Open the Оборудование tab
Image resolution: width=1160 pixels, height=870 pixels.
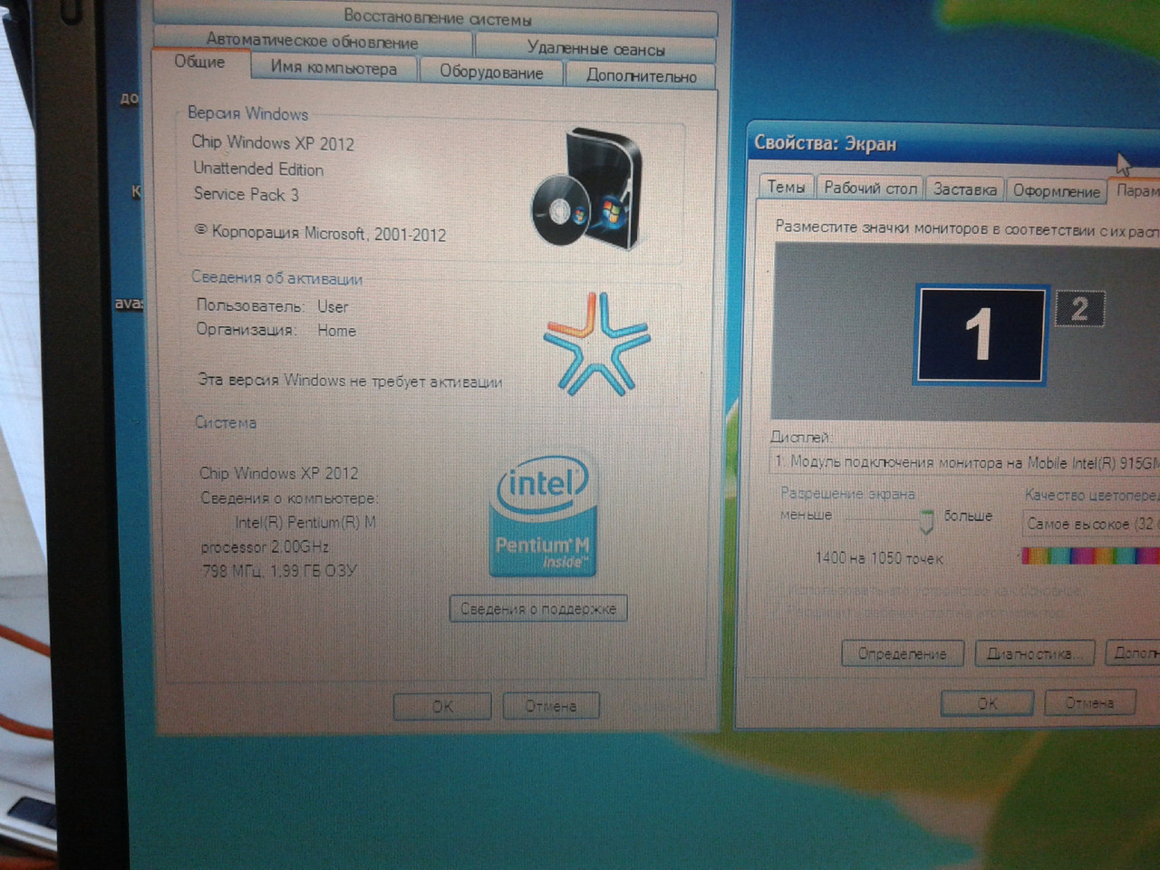point(491,72)
